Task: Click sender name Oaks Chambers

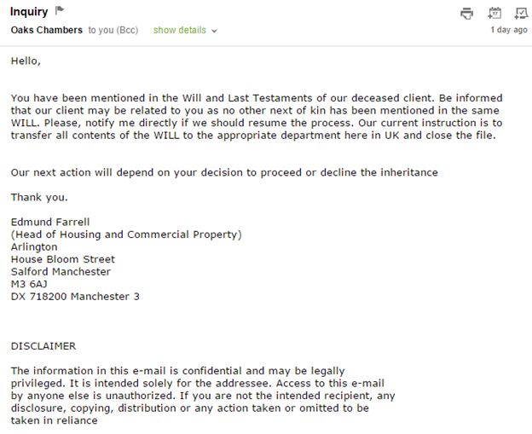Action: pos(47,30)
